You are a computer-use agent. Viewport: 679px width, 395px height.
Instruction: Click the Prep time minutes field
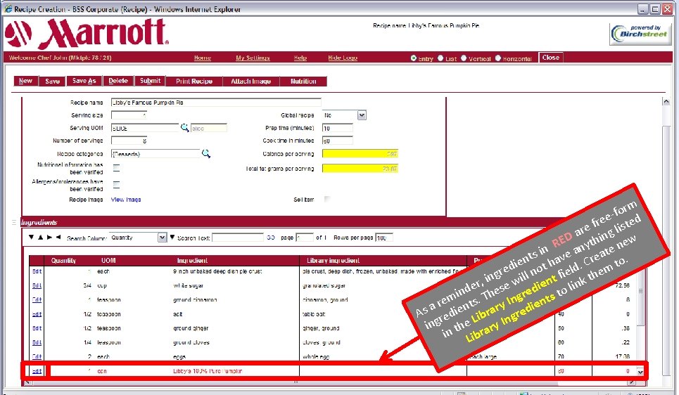pos(337,128)
